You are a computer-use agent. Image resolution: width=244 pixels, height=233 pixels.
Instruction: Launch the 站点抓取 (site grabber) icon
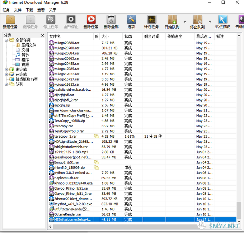point(223,20)
